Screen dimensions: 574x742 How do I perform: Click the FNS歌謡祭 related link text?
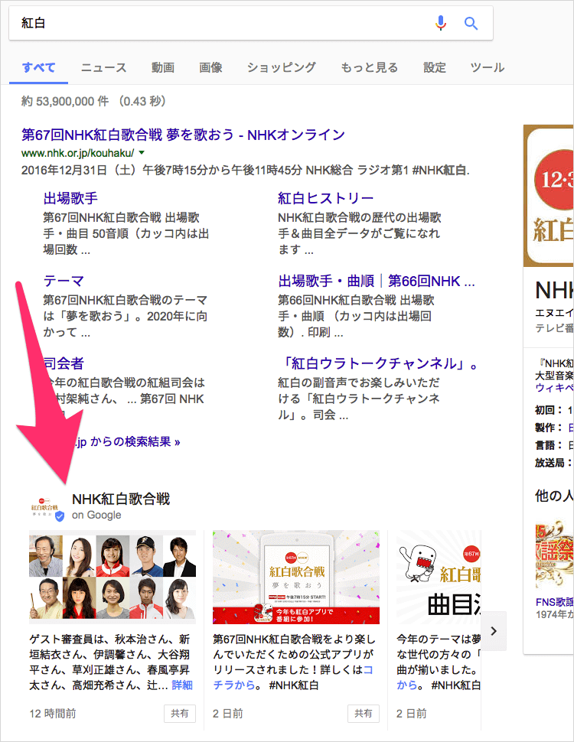555,602
